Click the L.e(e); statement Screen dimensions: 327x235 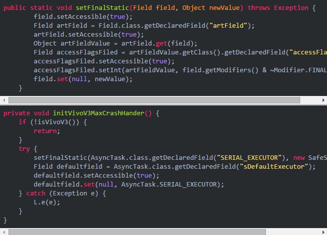47,202
